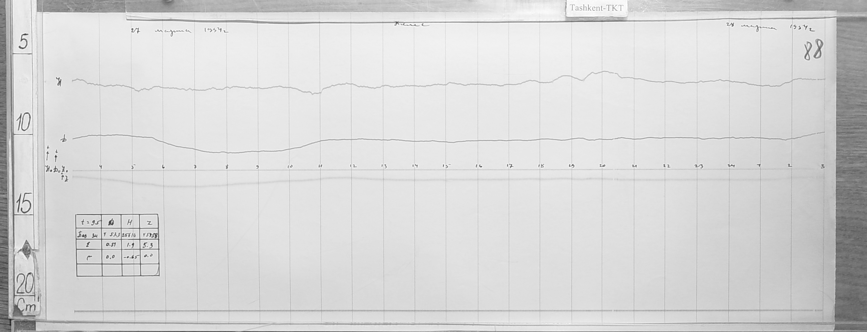
Task: Click the -0.65 value in table
Action: [130, 258]
